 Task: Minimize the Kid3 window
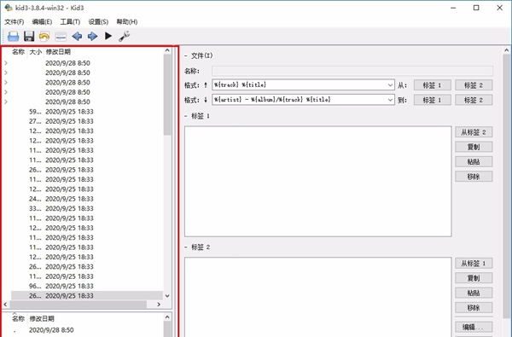click(x=453, y=8)
